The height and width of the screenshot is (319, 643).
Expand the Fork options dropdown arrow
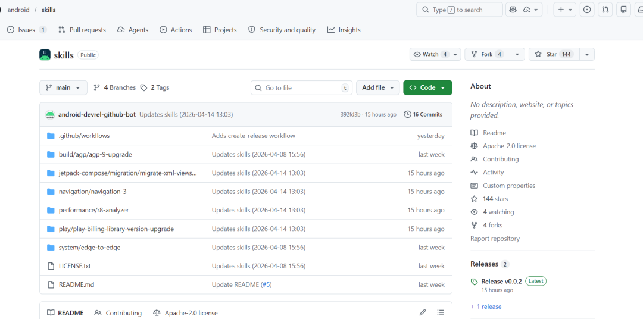pos(517,54)
